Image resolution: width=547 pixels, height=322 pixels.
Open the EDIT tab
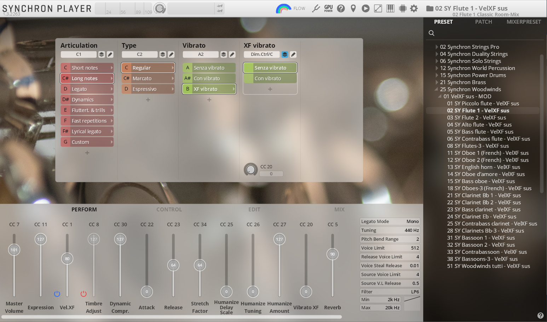click(254, 210)
